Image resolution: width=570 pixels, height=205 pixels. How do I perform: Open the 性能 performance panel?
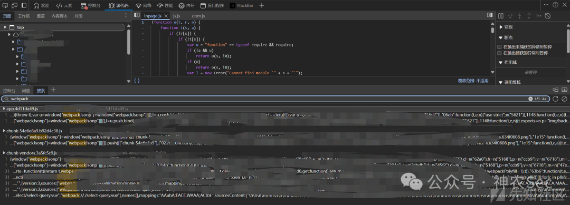(165, 5)
